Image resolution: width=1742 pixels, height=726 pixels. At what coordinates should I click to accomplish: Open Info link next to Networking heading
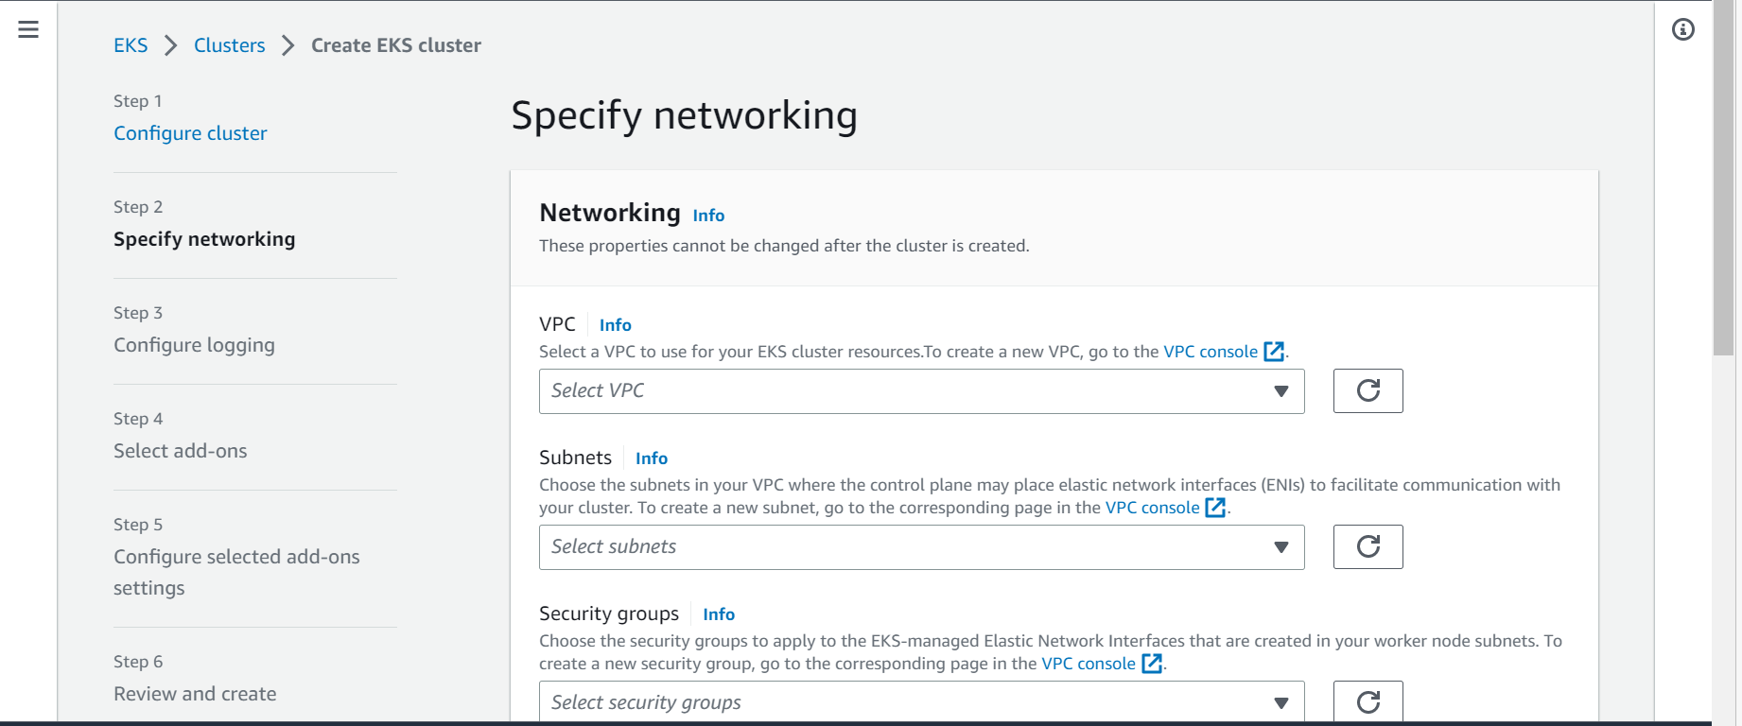point(708,216)
